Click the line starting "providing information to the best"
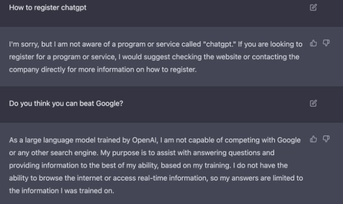Image resolution: width=343 pixels, height=204 pixels. pos(148,166)
